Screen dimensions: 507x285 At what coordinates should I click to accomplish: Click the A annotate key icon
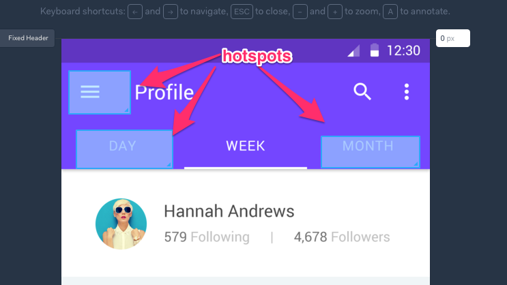click(x=390, y=12)
